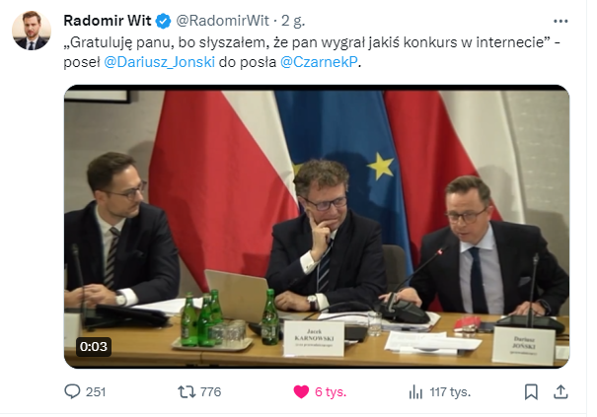Click the 776 retweets count
597x417 pixels.
(x=210, y=392)
